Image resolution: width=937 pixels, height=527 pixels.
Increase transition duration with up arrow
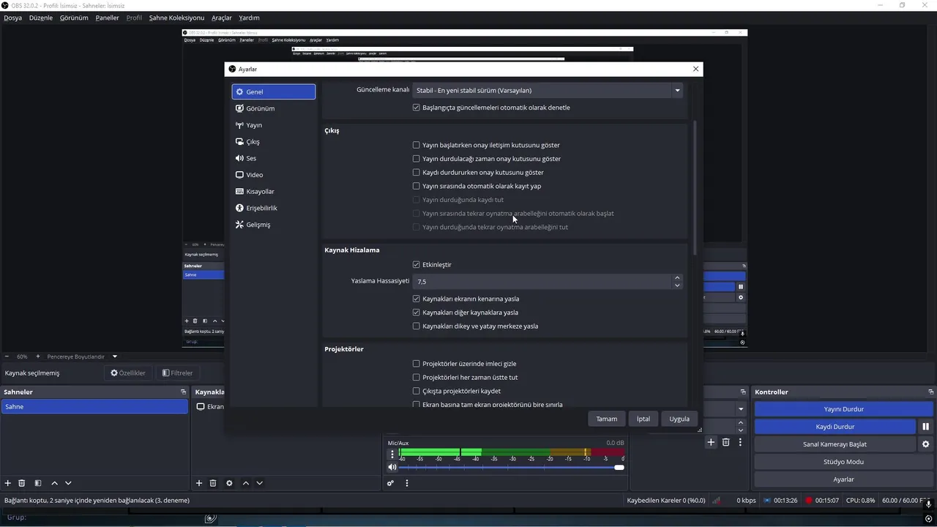pyautogui.click(x=741, y=422)
